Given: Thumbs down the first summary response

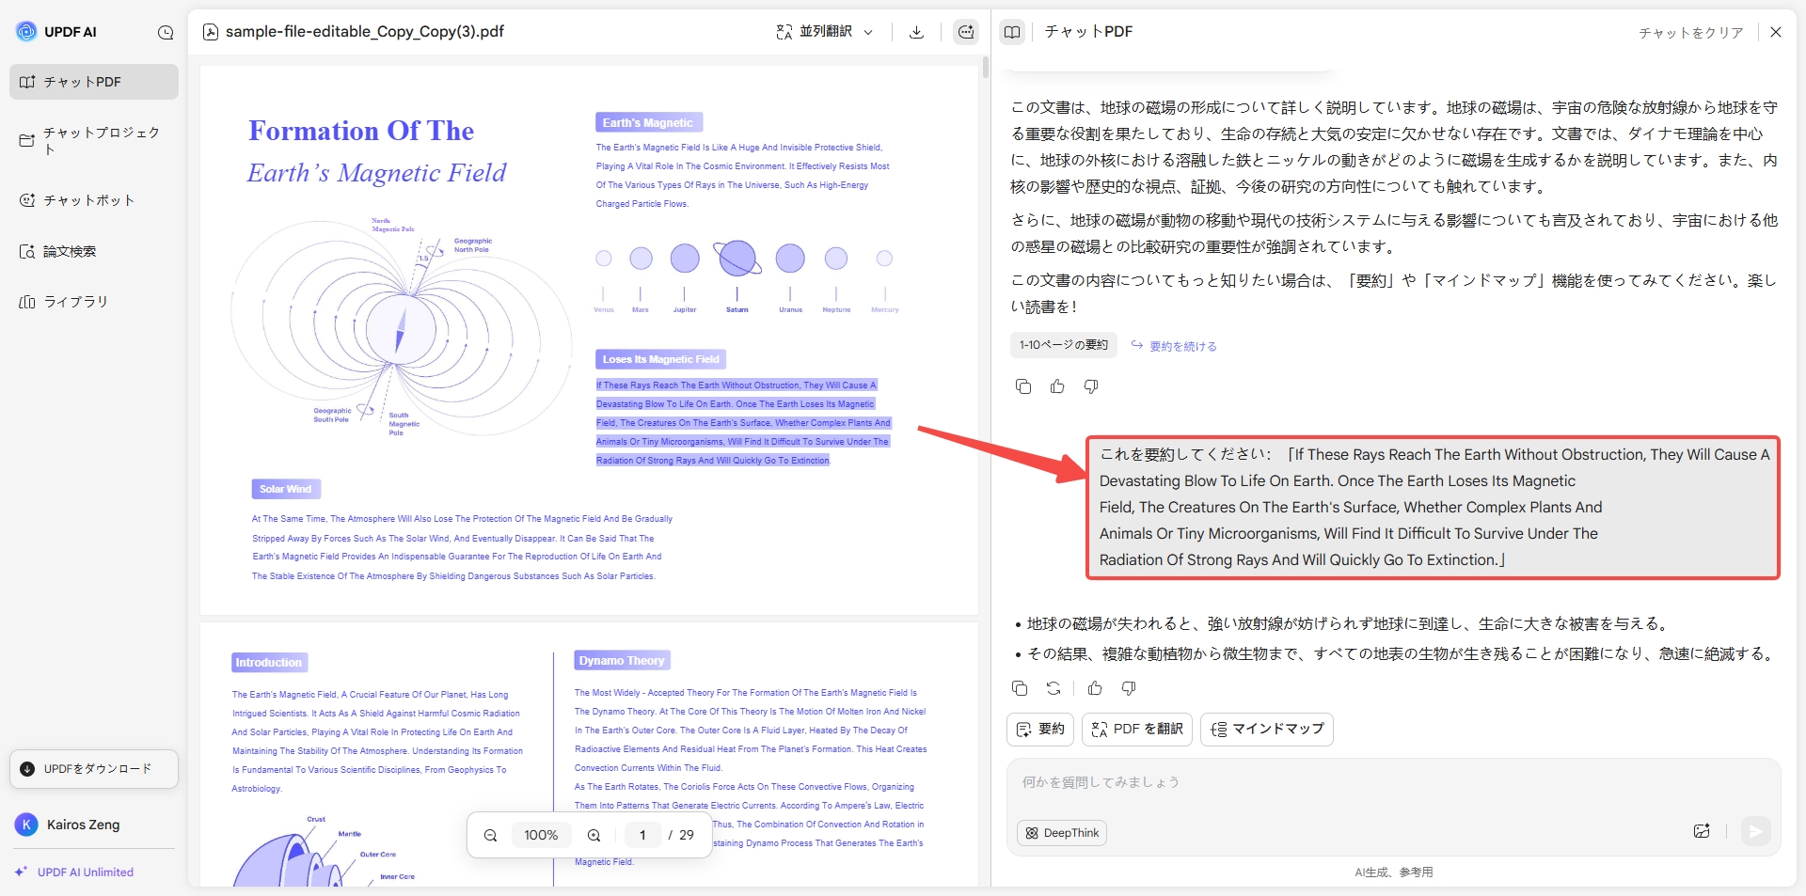Looking at the screenshot, I should click(x=1091, y=386).
